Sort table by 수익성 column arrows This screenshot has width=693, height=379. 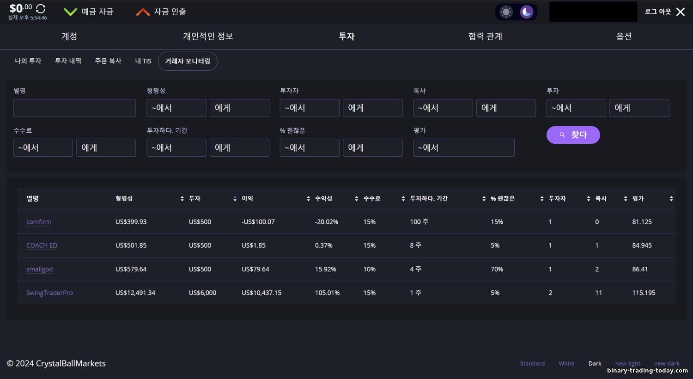click(x=356, y=199)
